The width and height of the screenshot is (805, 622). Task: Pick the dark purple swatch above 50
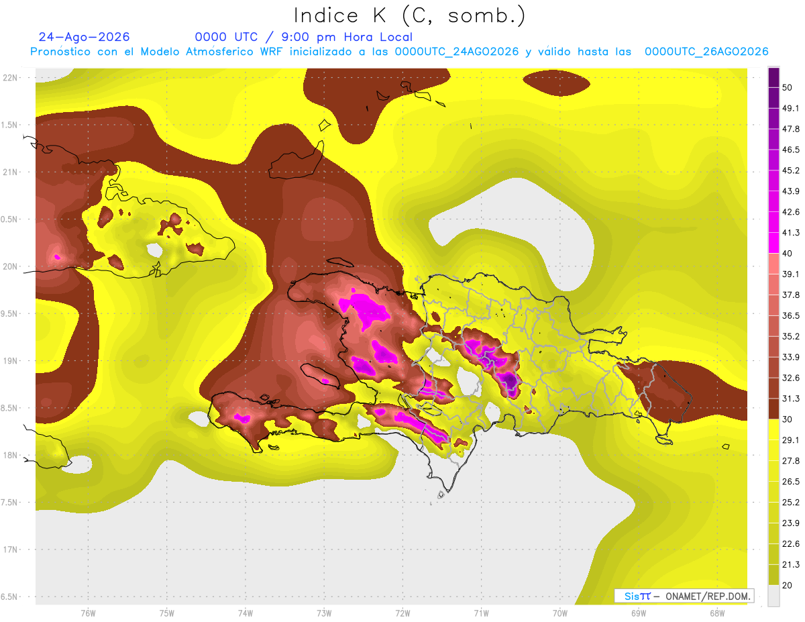click(773, 79)
